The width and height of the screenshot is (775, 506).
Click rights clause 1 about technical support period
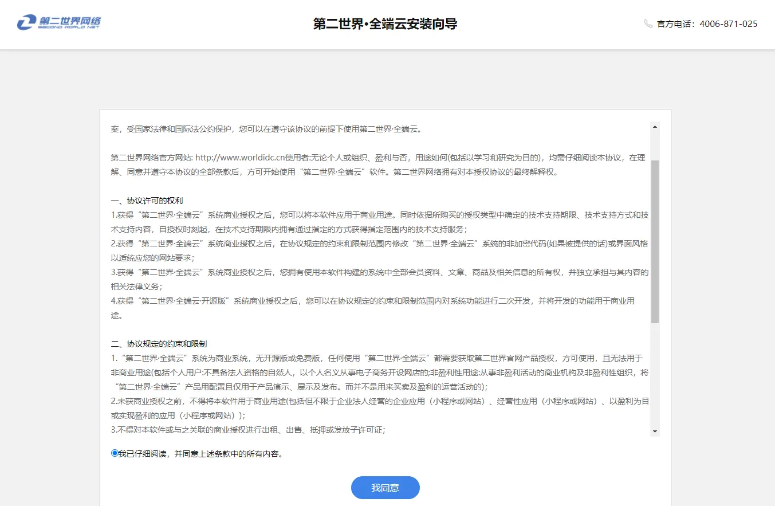378,215
